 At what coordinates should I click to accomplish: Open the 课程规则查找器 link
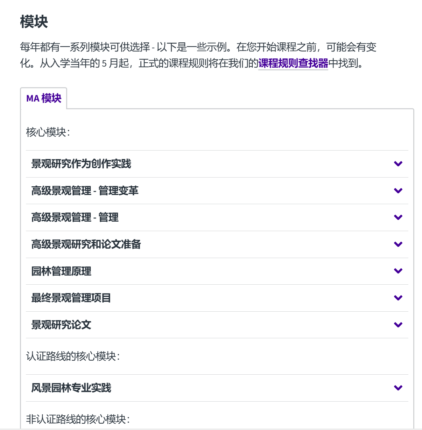[x=293, y=63]
